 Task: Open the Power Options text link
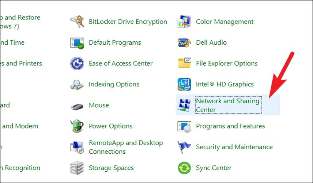click(x=110, y=126)
